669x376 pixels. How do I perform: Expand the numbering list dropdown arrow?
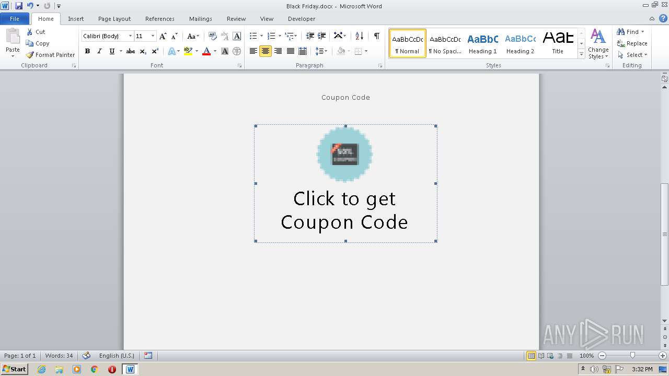tap(280, 36)
